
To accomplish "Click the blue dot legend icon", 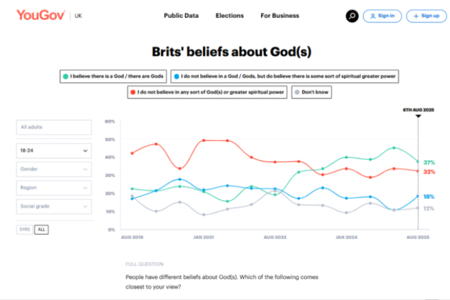I will 178,76.
